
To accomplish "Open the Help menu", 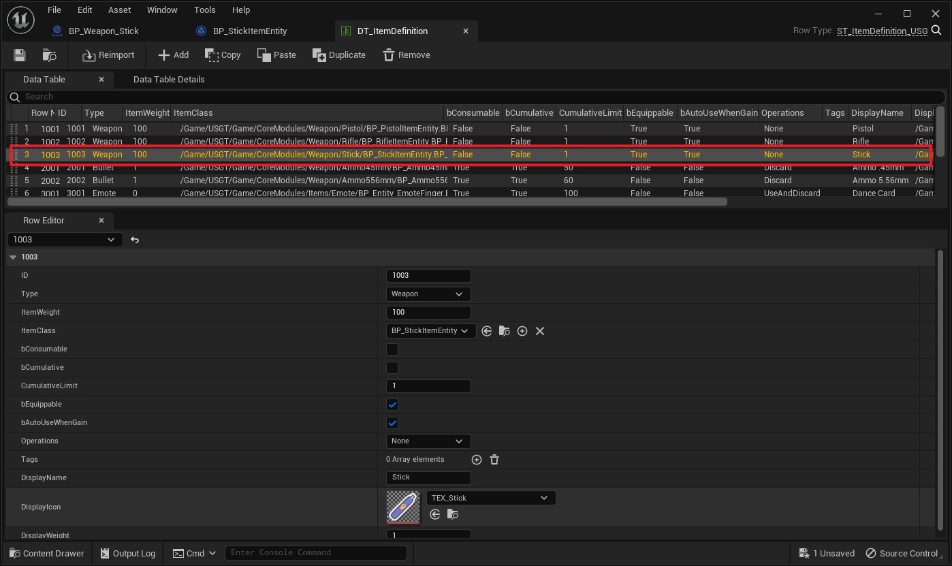I will coord(241,10).
